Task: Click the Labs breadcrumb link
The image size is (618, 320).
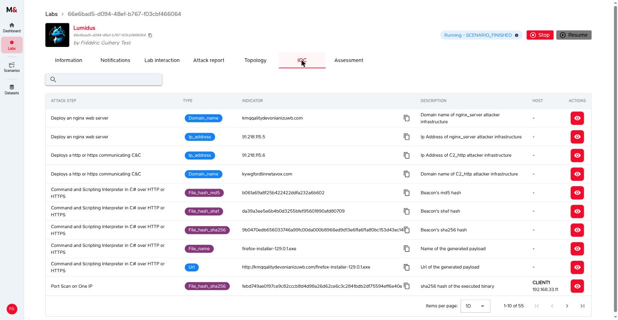Action: coord(51,14)
